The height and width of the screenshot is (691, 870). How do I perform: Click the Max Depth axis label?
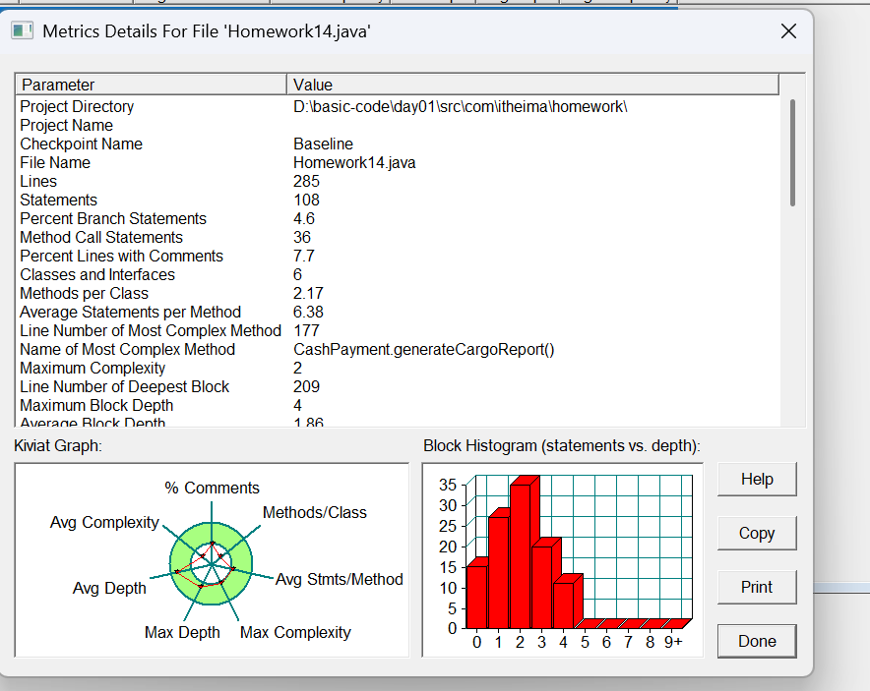coord(182,632)
